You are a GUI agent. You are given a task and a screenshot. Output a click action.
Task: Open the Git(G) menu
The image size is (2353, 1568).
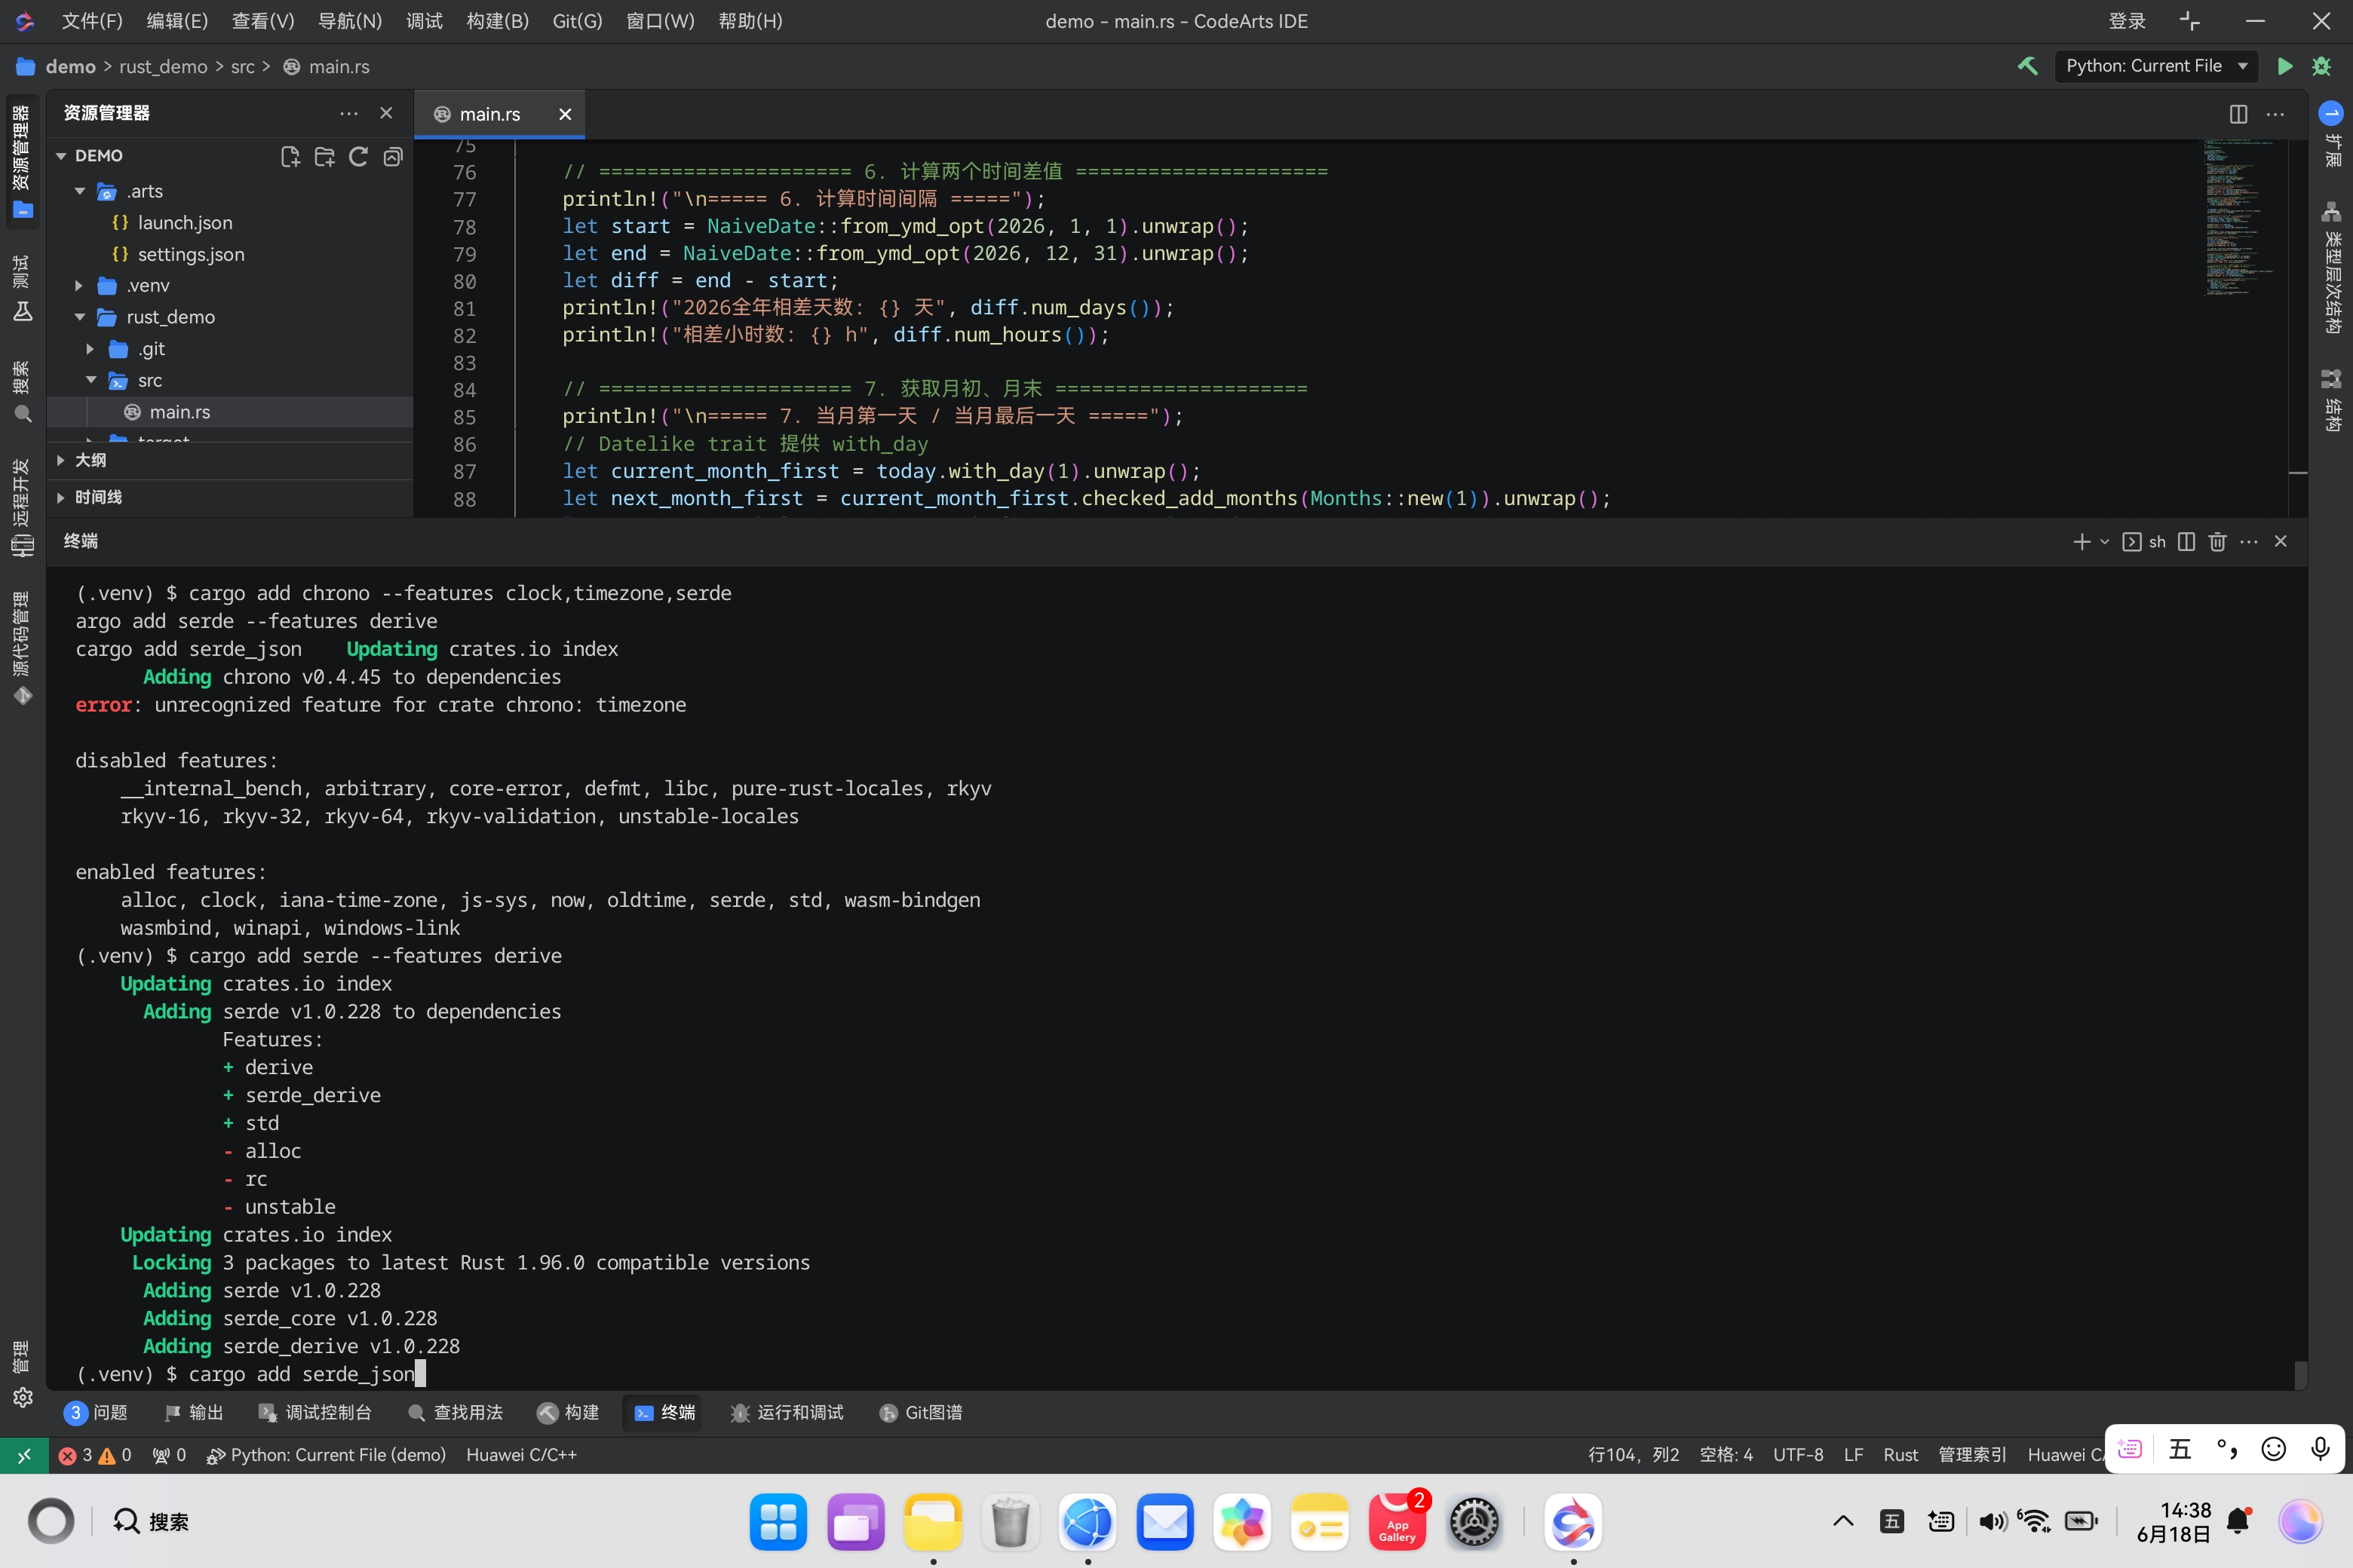tap(577, 21)
